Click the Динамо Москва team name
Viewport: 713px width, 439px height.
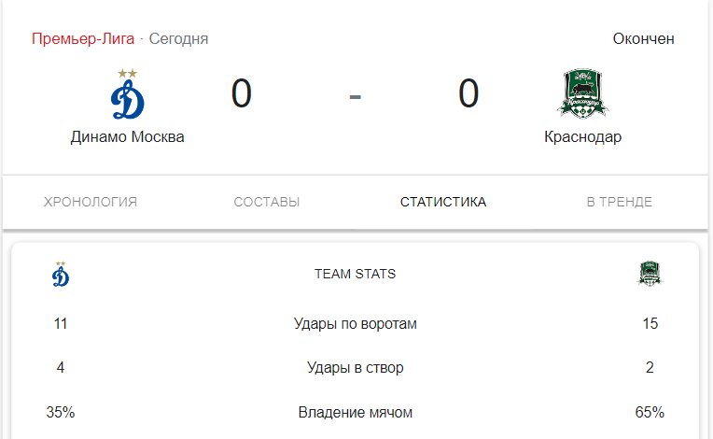pos(127,136)
